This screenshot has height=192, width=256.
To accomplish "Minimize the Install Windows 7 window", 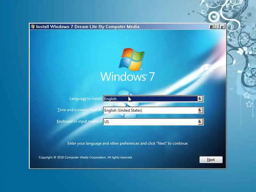I will pos(212,27).
